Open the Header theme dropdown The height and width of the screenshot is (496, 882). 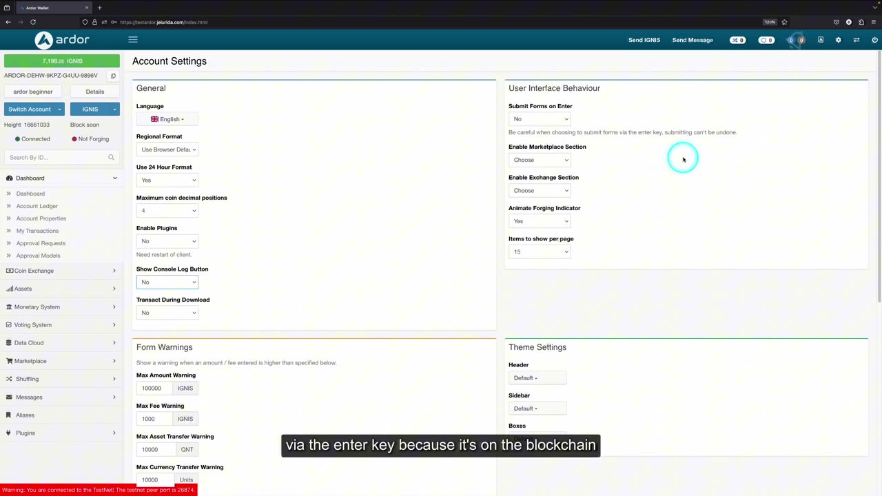[537, 378]
